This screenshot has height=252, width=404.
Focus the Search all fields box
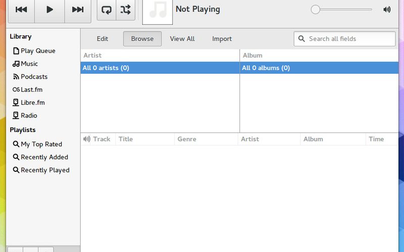point(344,39)
